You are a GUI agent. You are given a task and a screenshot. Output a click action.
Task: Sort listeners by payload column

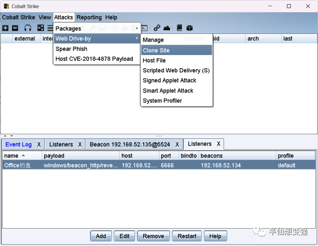tap(81, 156)
